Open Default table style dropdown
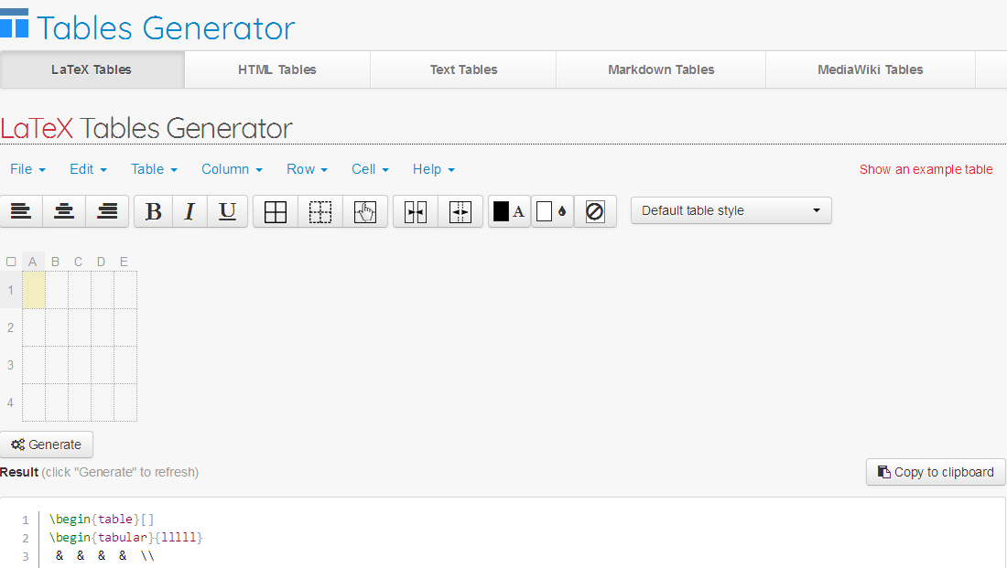 [x=731, y=210]
